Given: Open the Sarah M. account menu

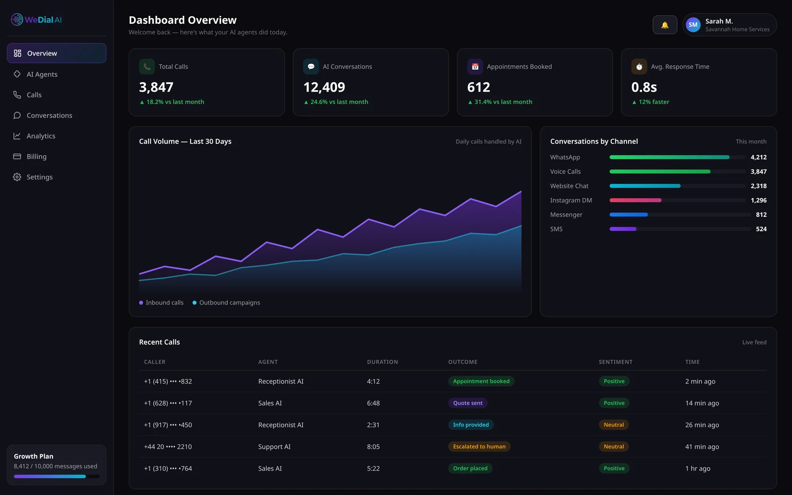Looking at the screenshot, I should point(729,25).
